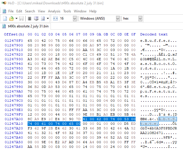Screen dimensions: 183x149
Task: Open the hex offset base dropdown
Action: coord(140,19)
